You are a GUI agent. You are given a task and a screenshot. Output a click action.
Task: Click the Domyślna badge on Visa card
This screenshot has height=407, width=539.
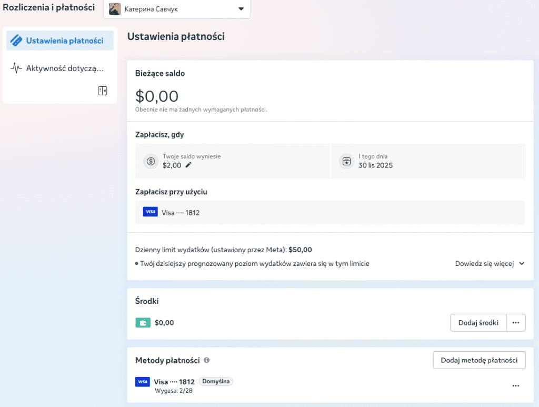(216, 382)
